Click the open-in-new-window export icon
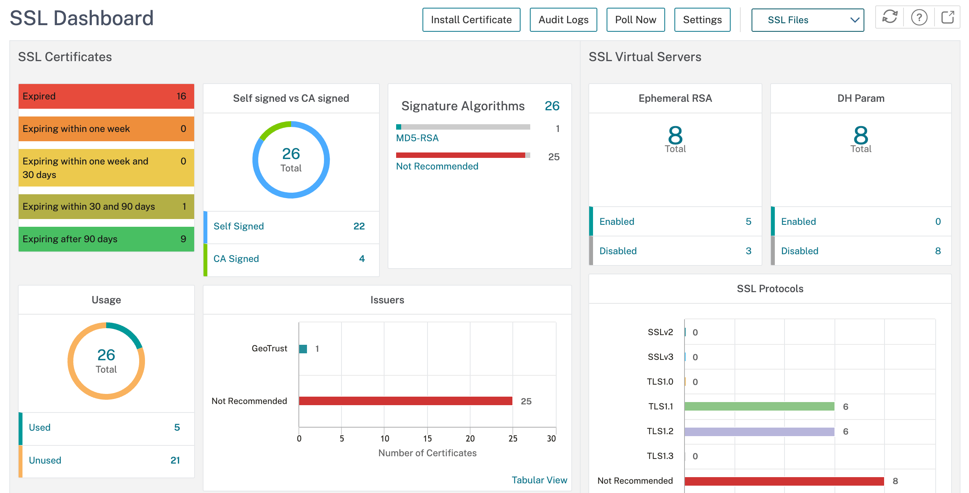The image size is (969, 493). pyautogui.click(x=948, y=17)
